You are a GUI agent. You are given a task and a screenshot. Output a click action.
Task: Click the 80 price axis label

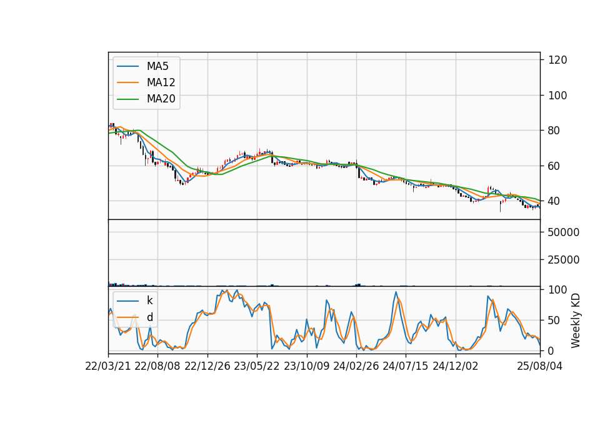pyautogui.click(x=554, y=131)
